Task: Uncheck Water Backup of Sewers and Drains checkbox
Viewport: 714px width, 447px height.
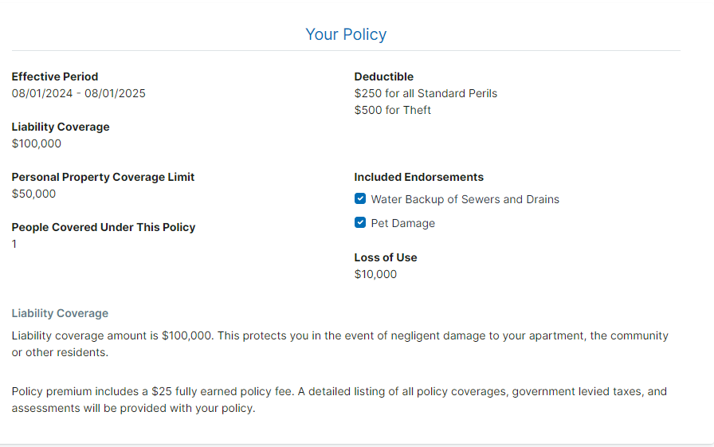Action: [360, 199]
